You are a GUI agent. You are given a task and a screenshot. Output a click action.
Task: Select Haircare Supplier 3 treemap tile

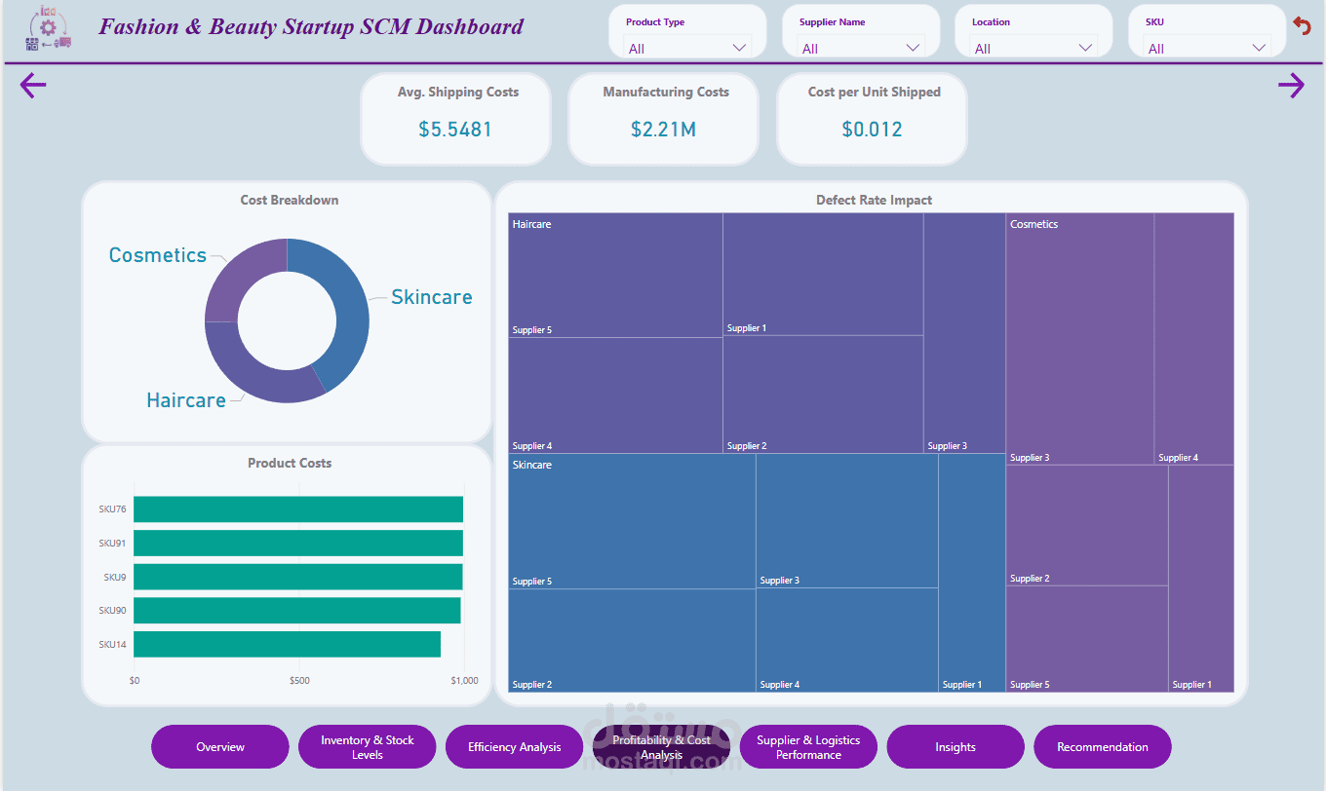point(964,333)
